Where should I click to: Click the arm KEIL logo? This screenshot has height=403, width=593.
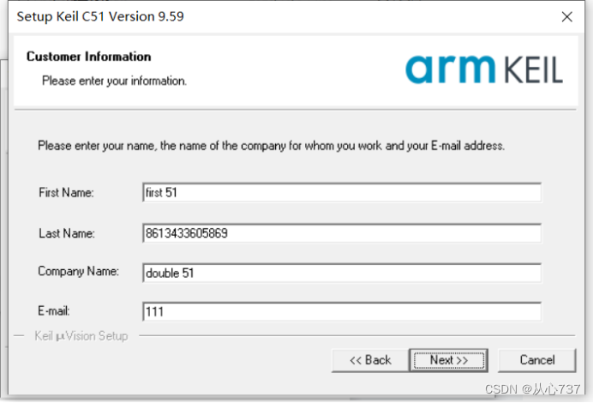pyautogui.click(x=484, y=69)
